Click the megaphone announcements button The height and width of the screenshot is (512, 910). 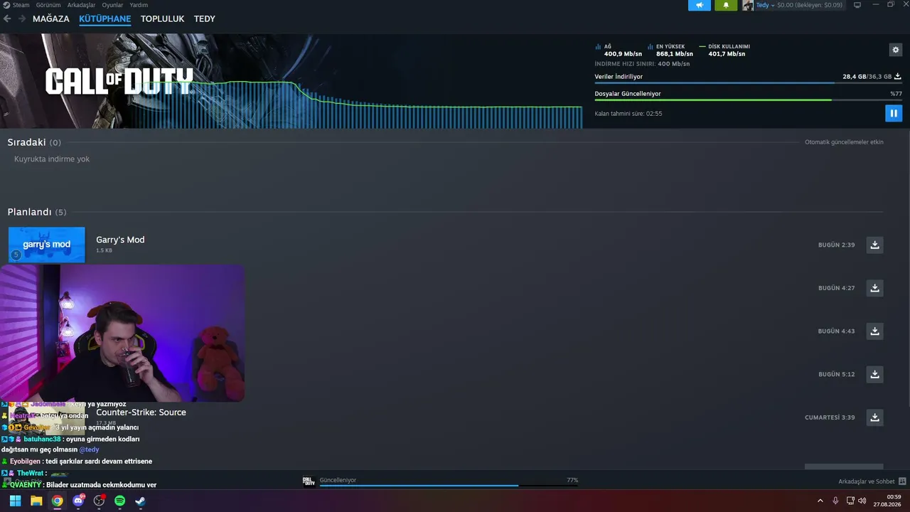pos(700,6)
